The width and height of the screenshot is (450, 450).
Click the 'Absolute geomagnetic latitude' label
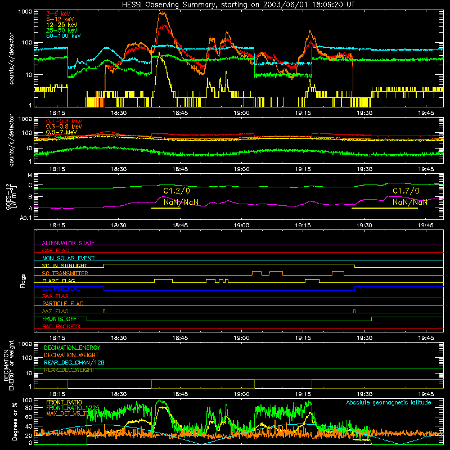pyautogui.click(x=389, y=403)
